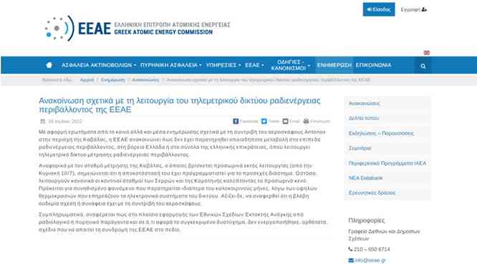Open NEA Databank sidebar link
This screenshot has width=477, height=270.
[x=365, y=178]
